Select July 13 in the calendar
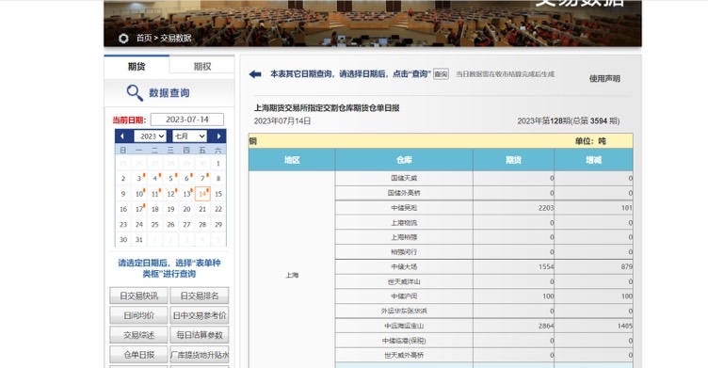Image resolution: width=708 pixels, height=368 pixels. pos(187,194)
